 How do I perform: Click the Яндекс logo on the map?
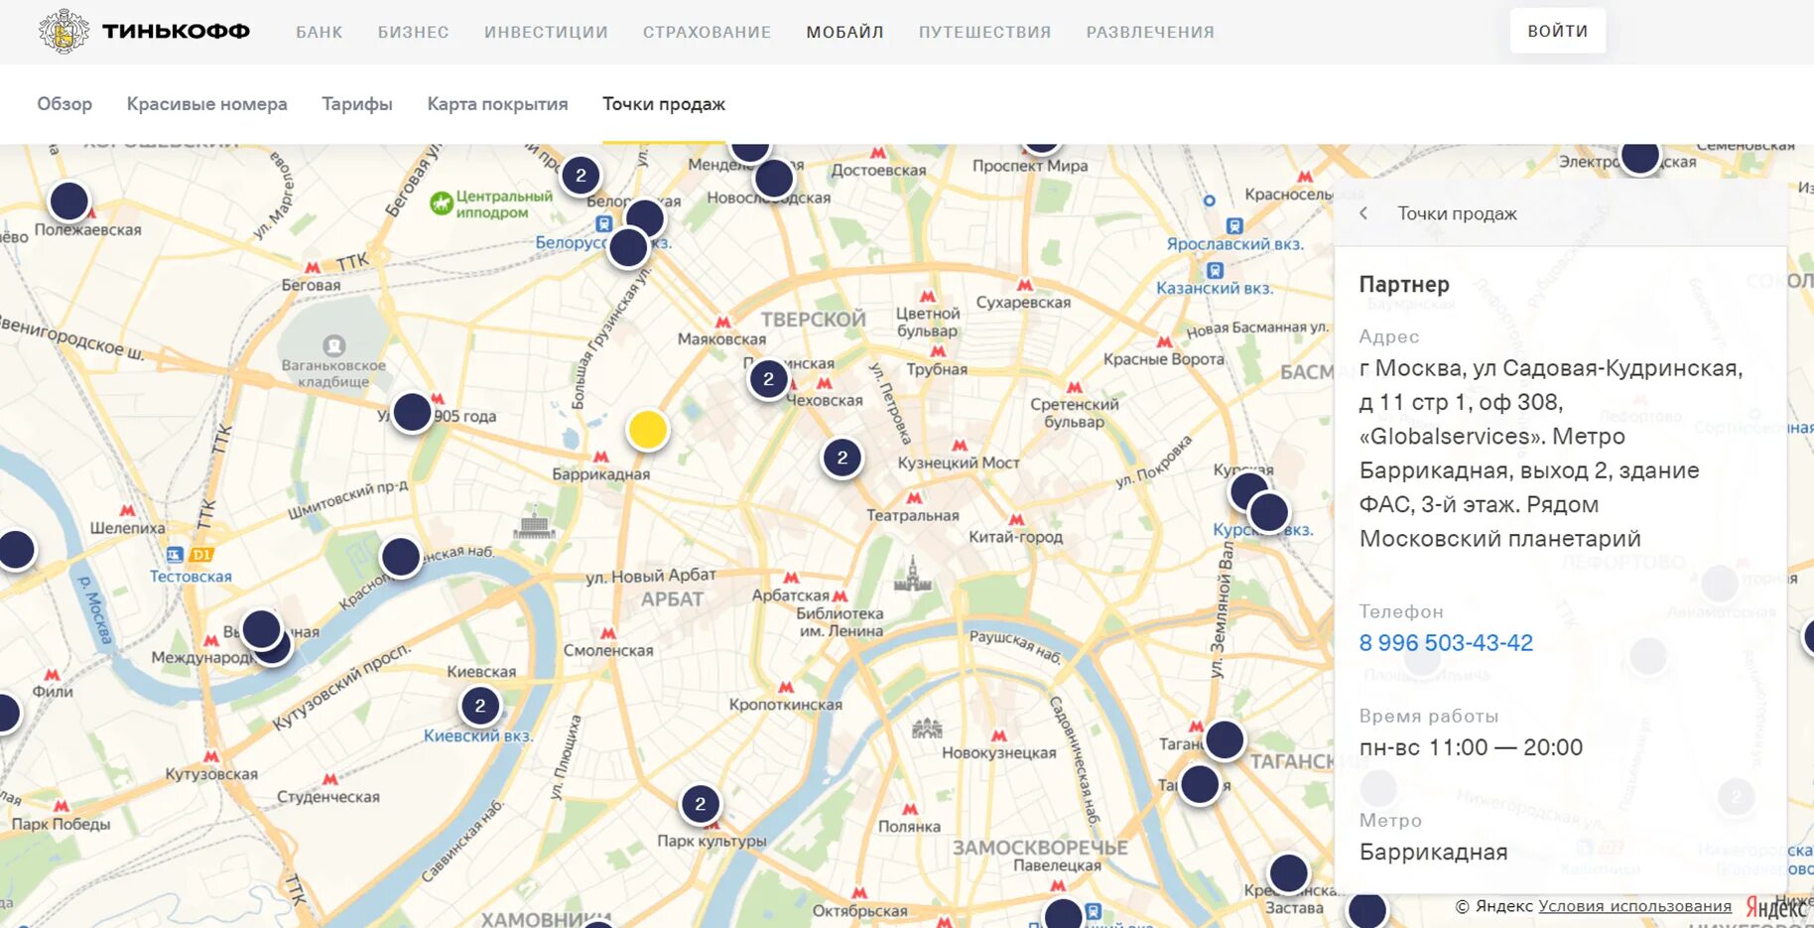point(1775,907)
